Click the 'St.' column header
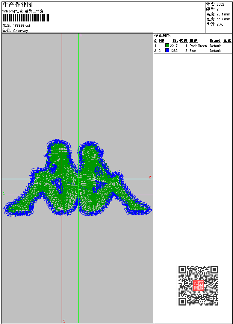233x324 pixels. coord(175,41)
